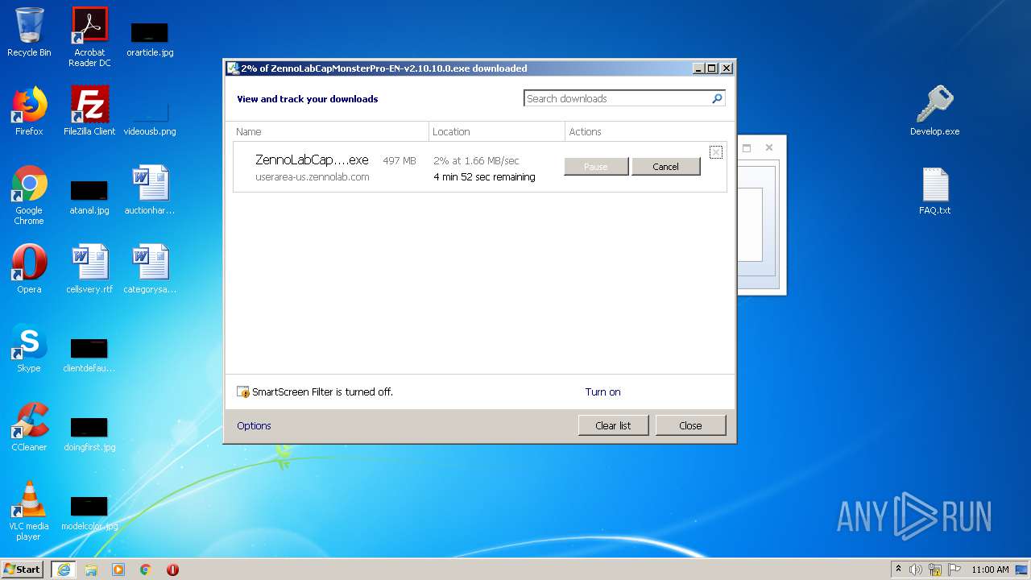Click the Close button in downloads
Viewport: 1031px width, 580px height.
[x=690, y=425]
